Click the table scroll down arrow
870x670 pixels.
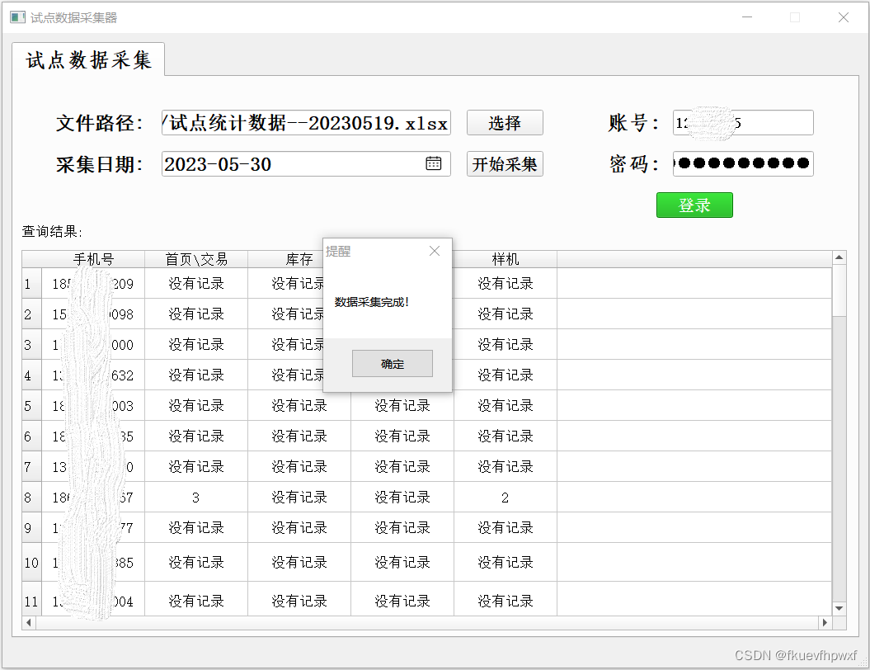839,608
